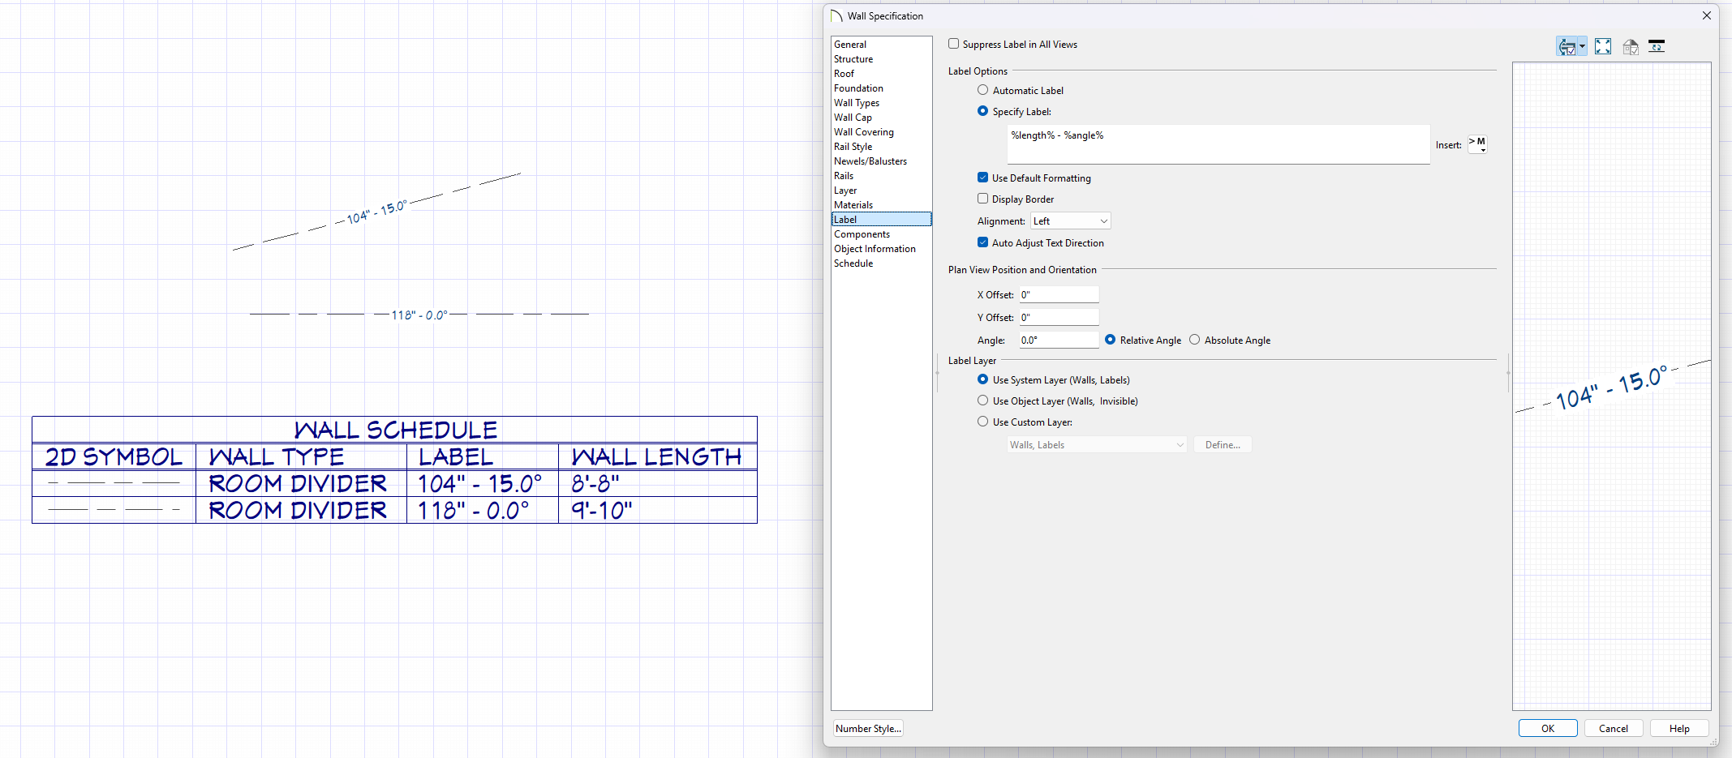This screenshot has height=758, width=1732.
Task: Click the house-with-checkmark preview icon
Action: (1630, 47)
